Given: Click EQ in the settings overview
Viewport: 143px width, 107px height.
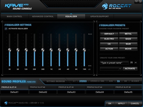Looking at the screenshot, I should click(x=118, y=81).
